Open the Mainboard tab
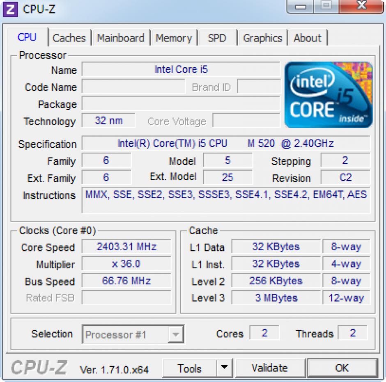386x382 pixels. [x=121, y=38]
